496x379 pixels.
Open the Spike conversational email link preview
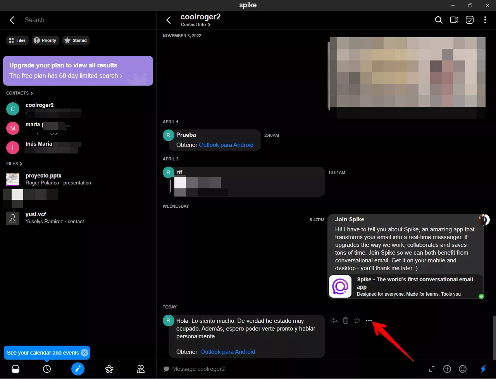coord(406,286)
